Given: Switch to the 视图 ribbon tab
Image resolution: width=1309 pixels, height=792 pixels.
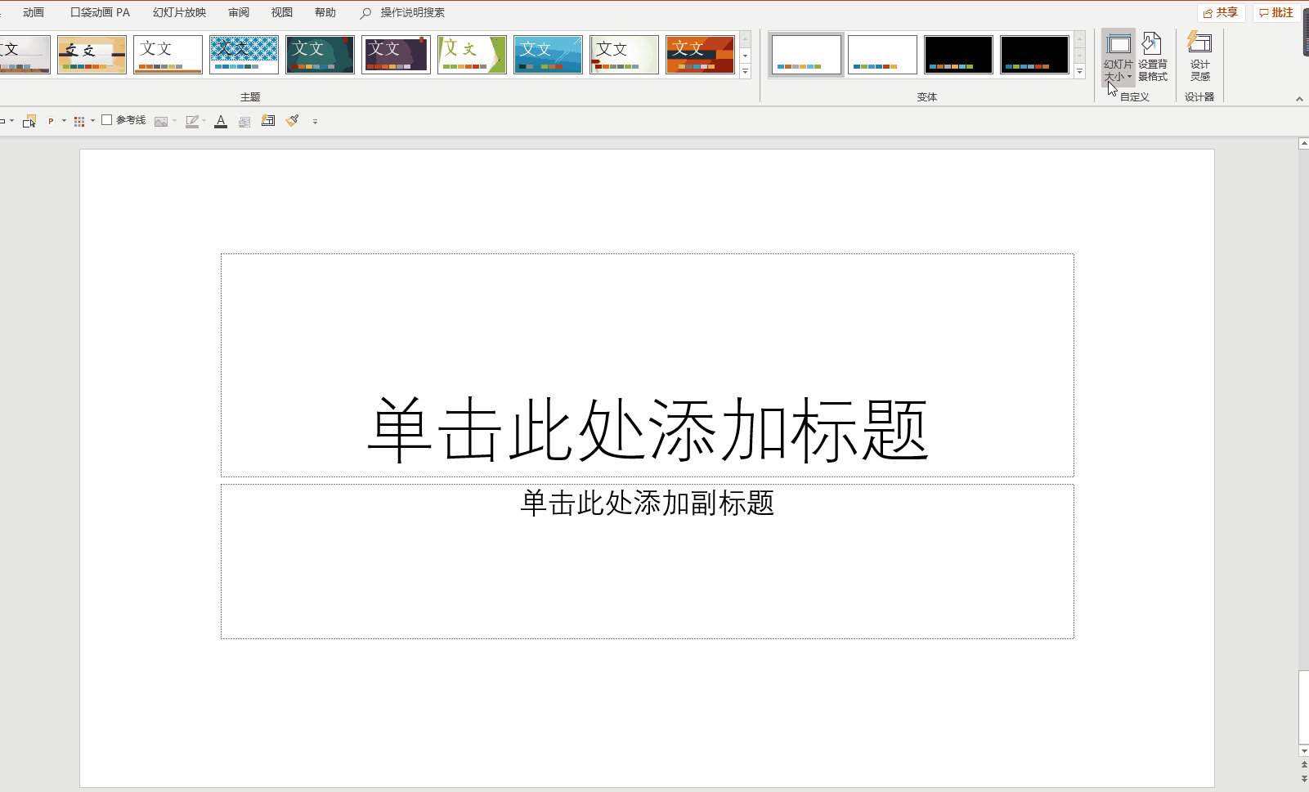Looking at the screenshot, I should pyautogui.click(x=281, y=12).
